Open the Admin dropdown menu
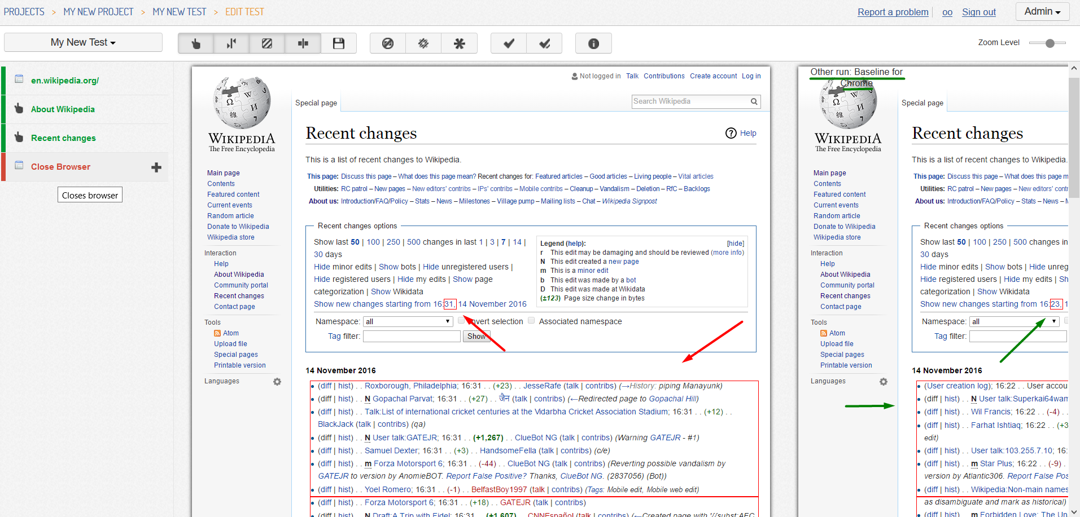Screen dimensions: 1080x517 pos(1042,11)
